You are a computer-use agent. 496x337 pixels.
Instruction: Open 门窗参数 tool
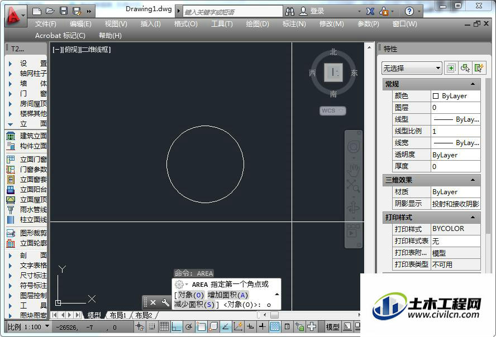pyautogui.click(x=27, y=169)
